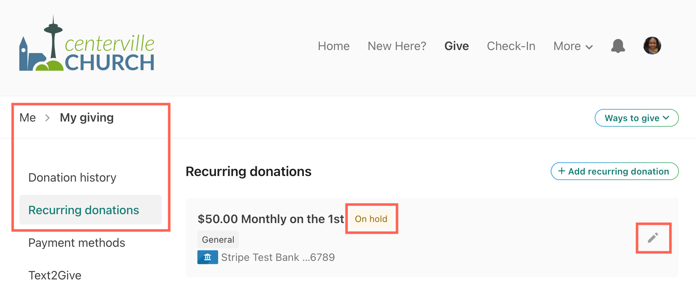The height and width of the screenshot is (292, 696).
Task: Click the pencil edit icon for recurring donation
Action: click(x=653, y=238)
